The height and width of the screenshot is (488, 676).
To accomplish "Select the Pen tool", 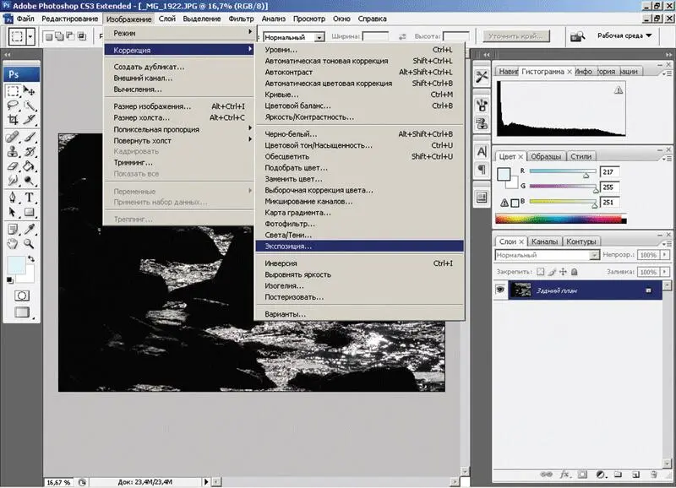I will pos(13,198).
